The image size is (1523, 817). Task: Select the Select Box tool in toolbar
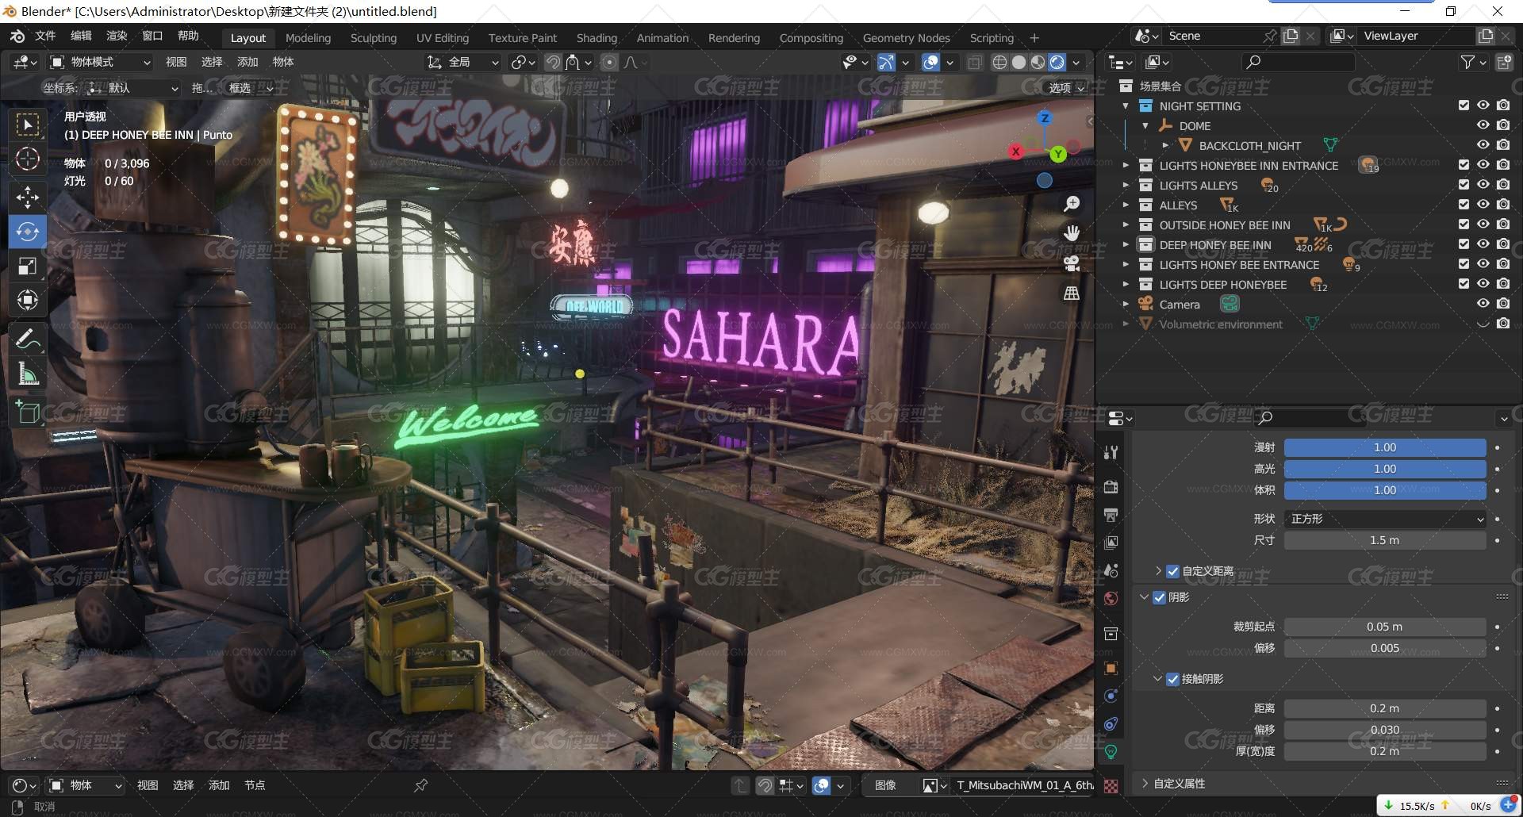tap(28, 125)
